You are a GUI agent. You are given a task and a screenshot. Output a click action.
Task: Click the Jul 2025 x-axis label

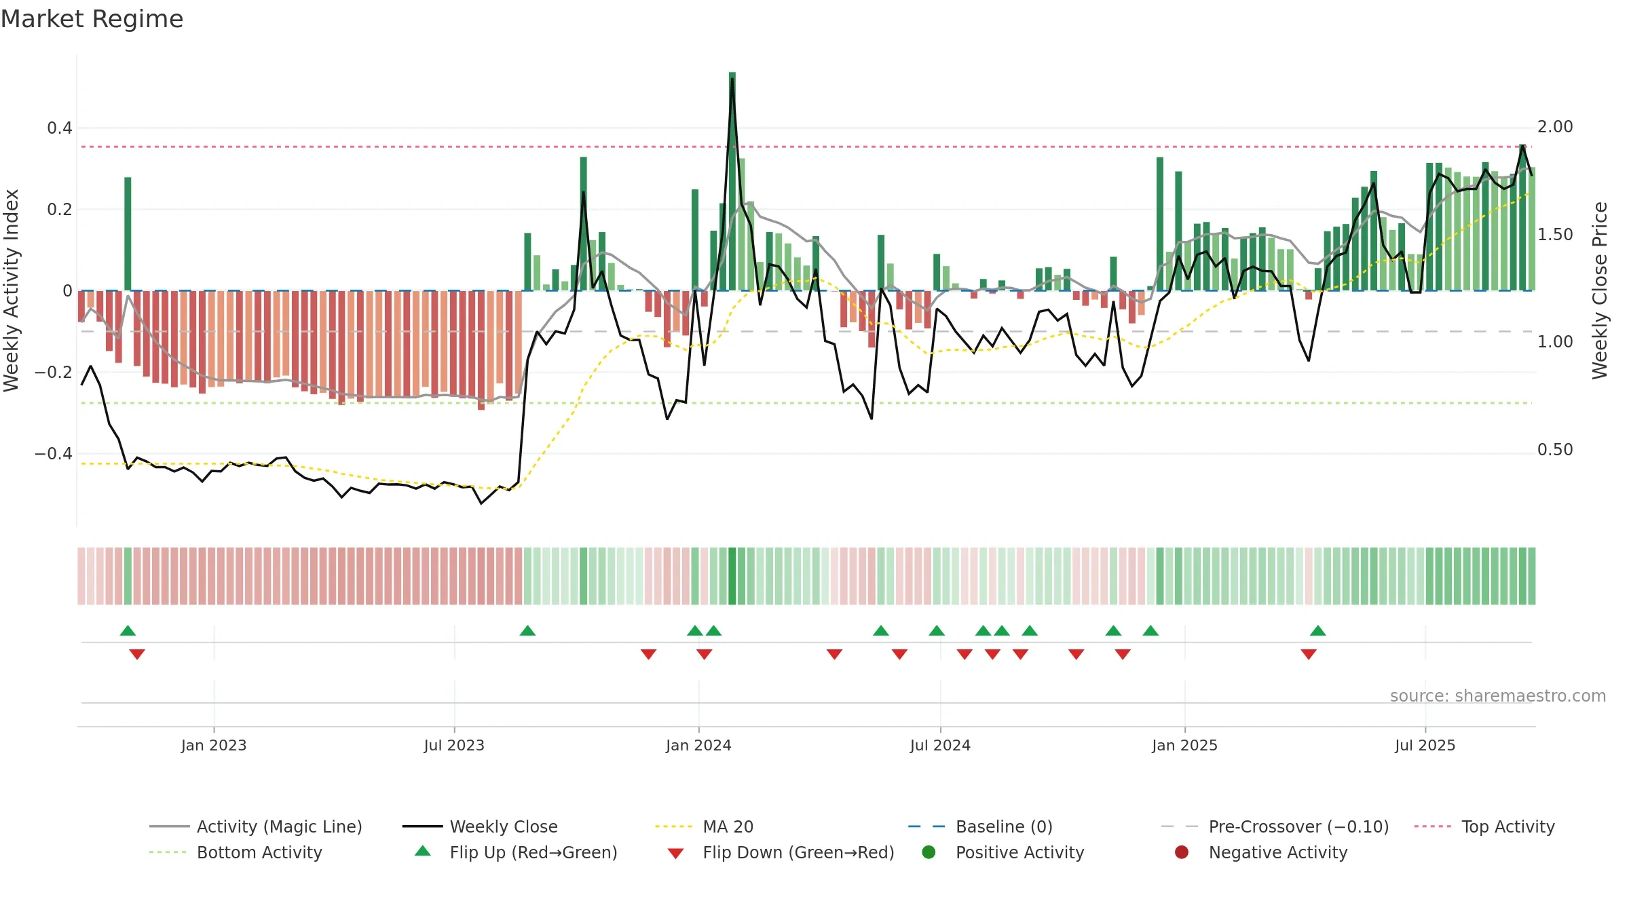click(1425, 745)
